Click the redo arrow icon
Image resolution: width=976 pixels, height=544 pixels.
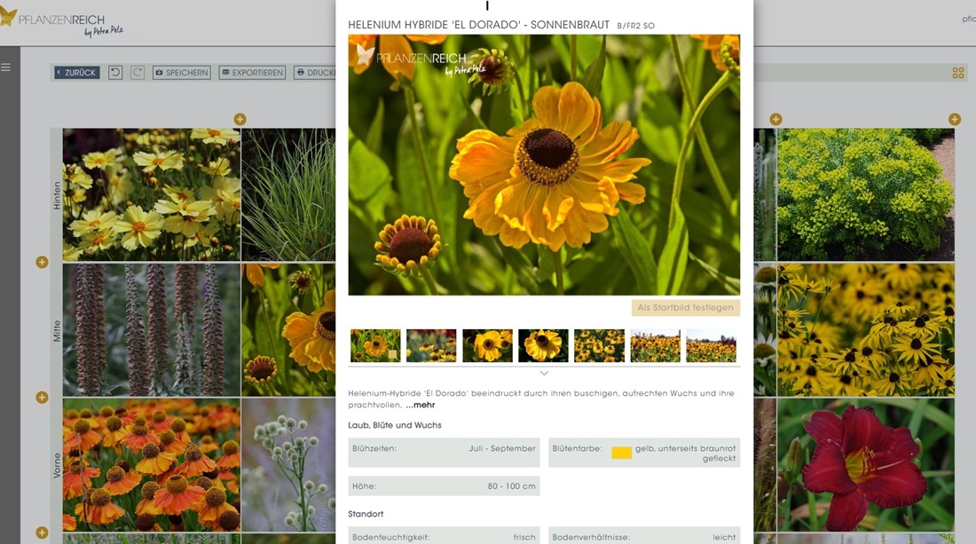pos(138,73)
